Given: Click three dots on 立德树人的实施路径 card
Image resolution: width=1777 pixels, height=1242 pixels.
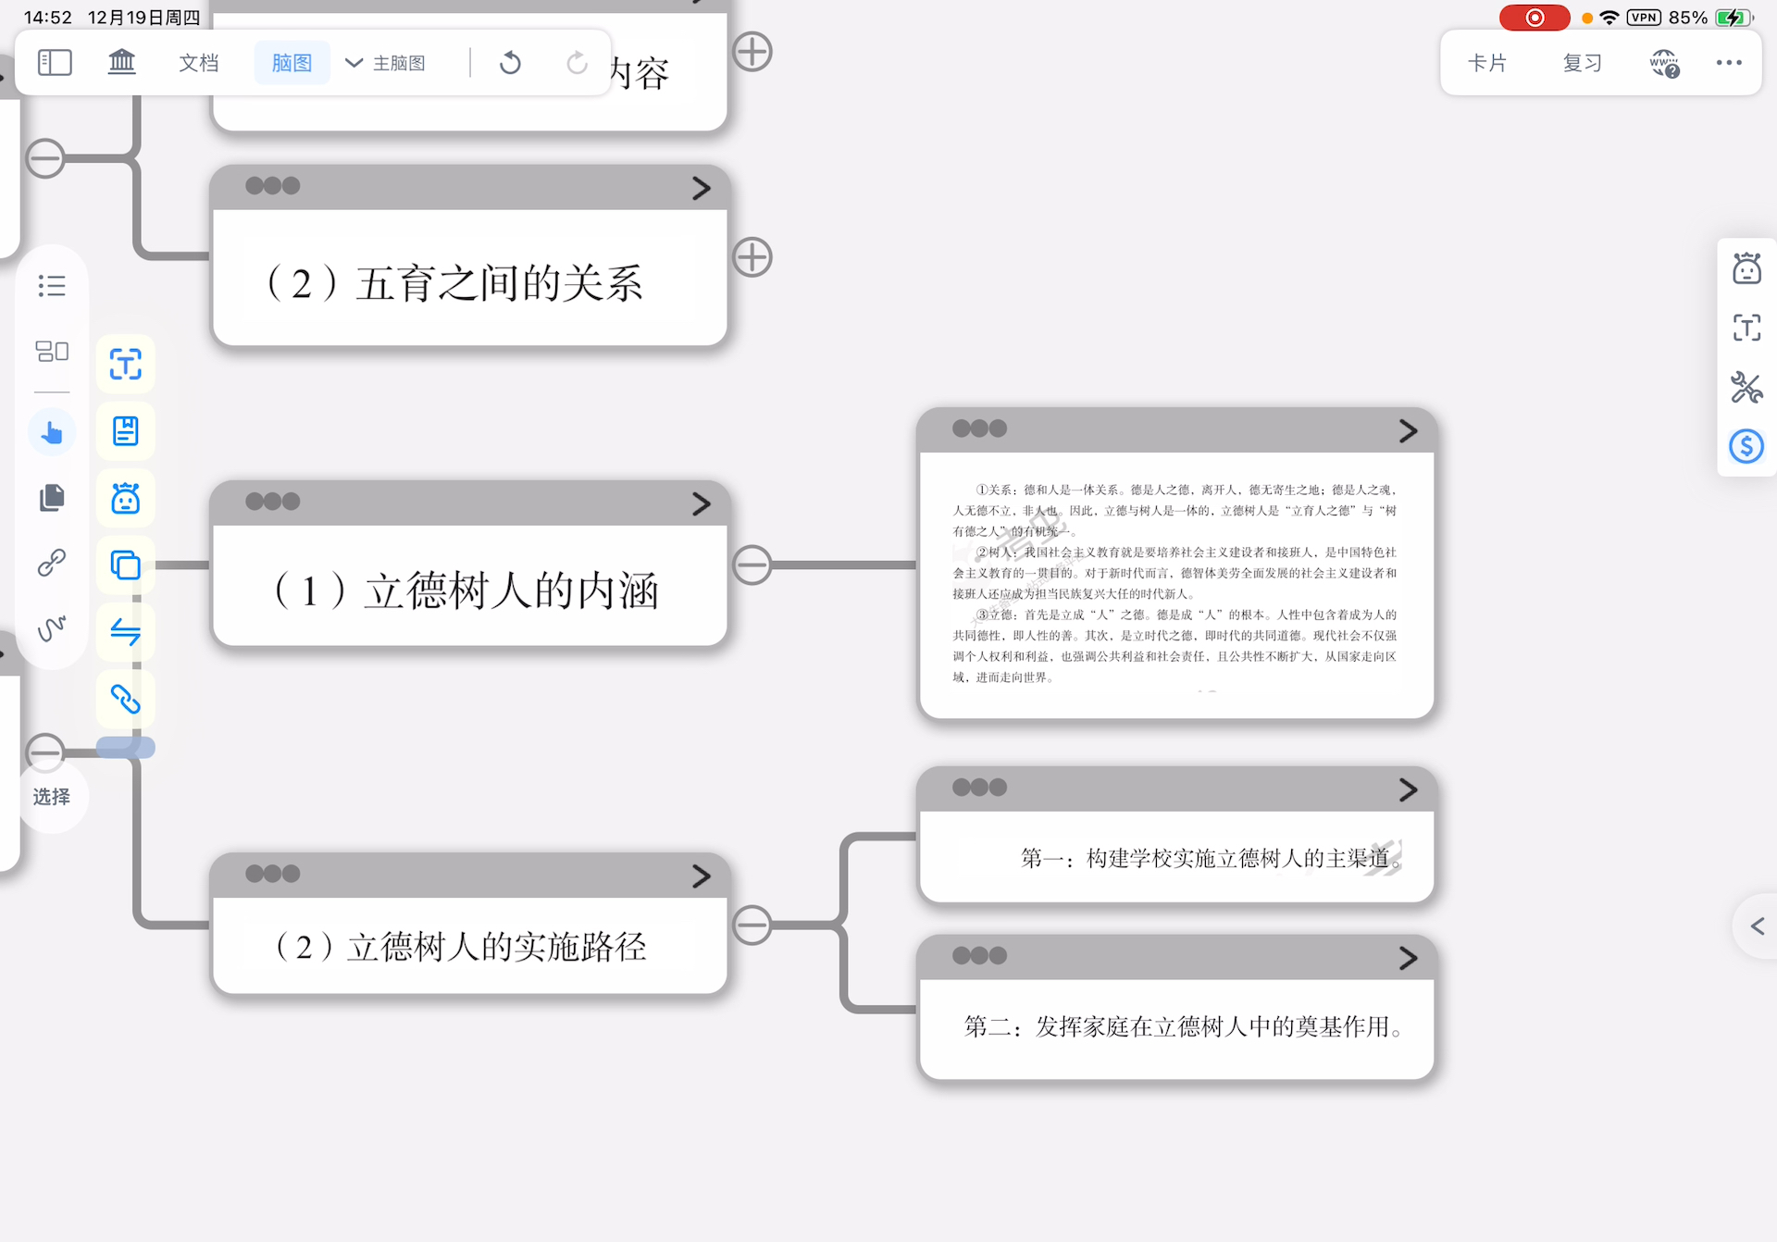Looking at the screenshot, I should click(x=273, y=874).
